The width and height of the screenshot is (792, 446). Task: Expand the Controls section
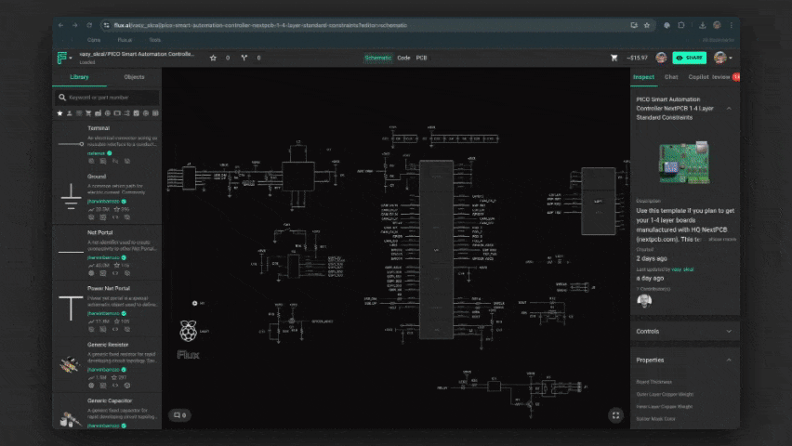point(729,331)
